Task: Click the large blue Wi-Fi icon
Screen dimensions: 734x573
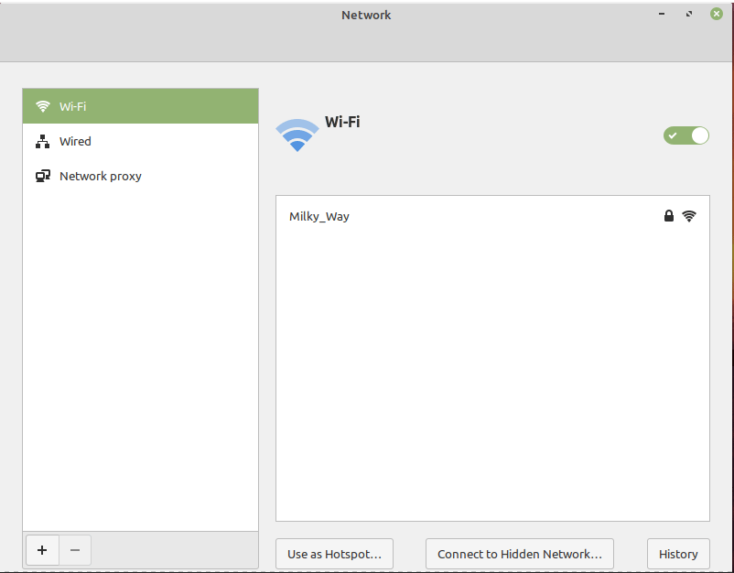Action: (297, 135)
